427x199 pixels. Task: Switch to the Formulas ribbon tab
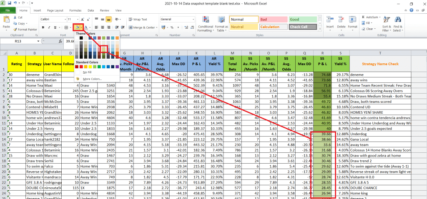[76, 10]
